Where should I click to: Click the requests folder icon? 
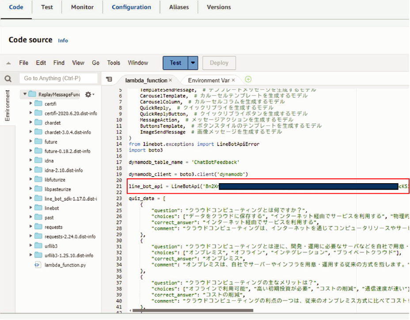pyautogui.click(x=38, y=227)
